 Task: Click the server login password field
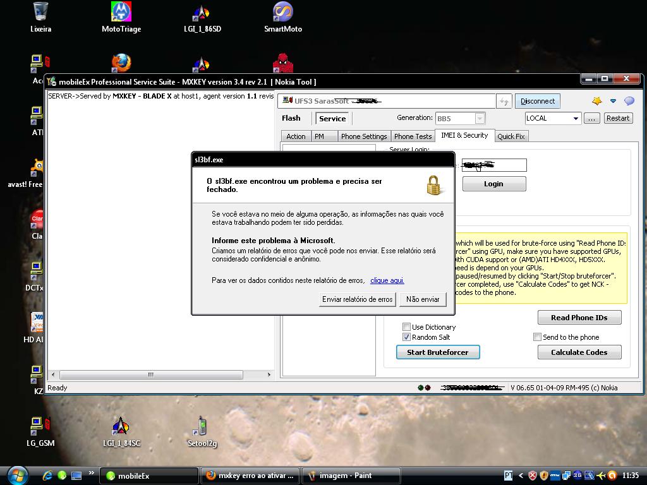tap(494, 165)
